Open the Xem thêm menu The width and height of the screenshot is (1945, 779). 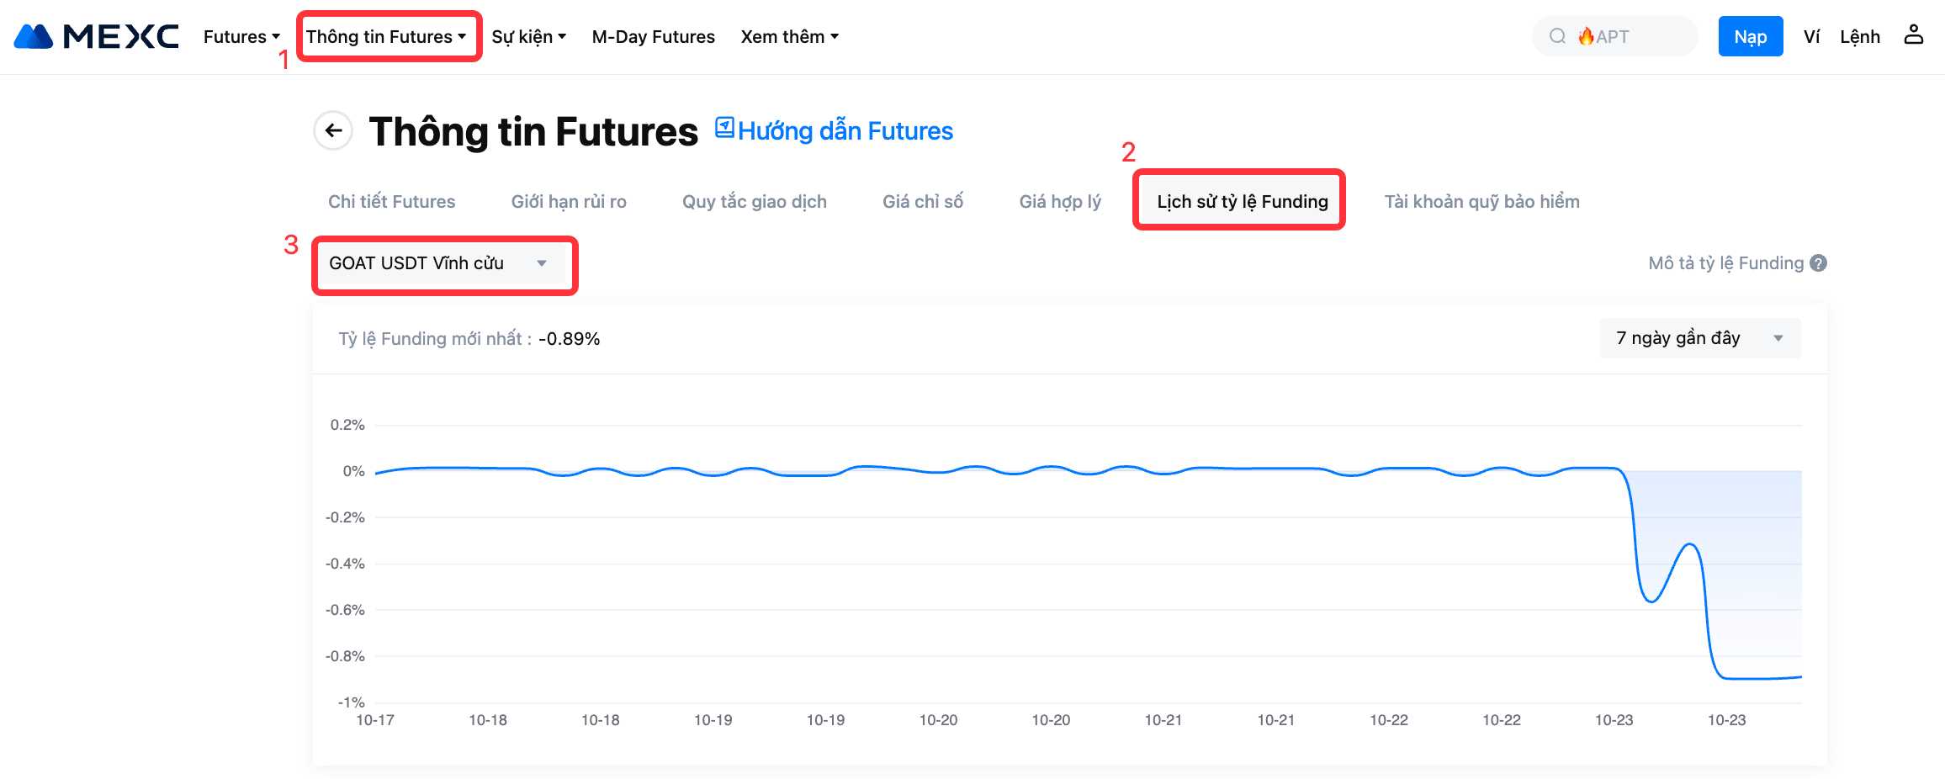(x=789, y=37)
